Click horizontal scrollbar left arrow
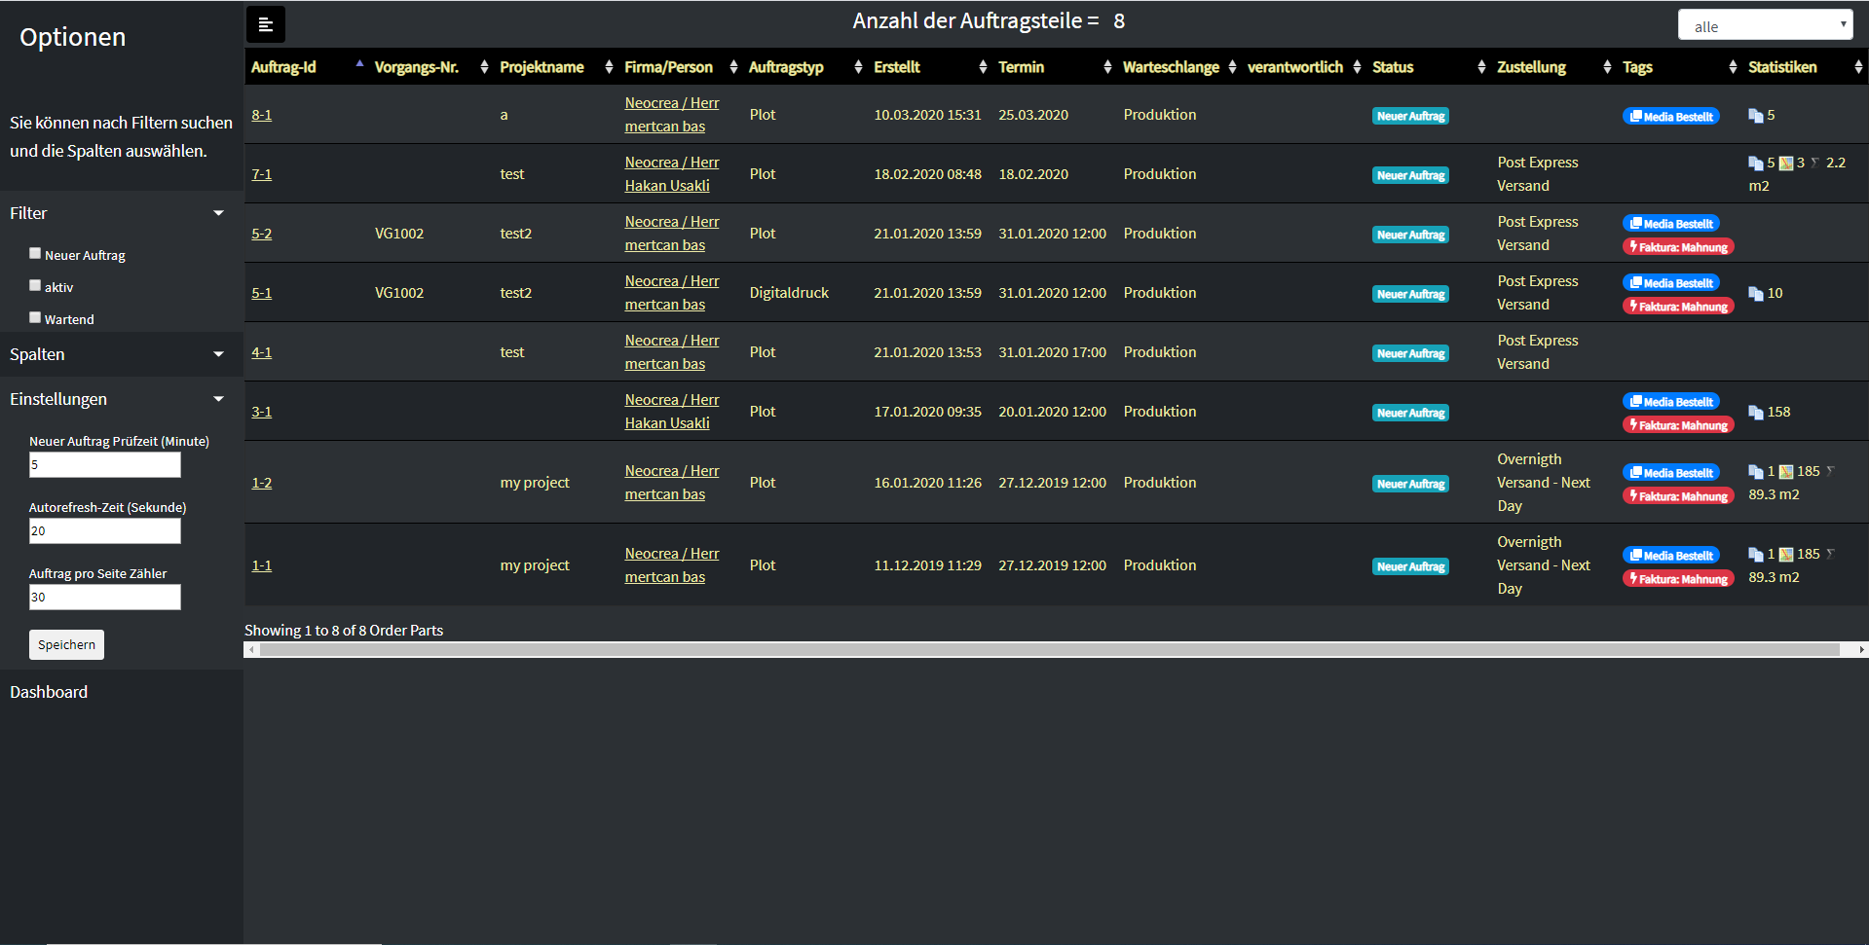 tap(251, 649)
